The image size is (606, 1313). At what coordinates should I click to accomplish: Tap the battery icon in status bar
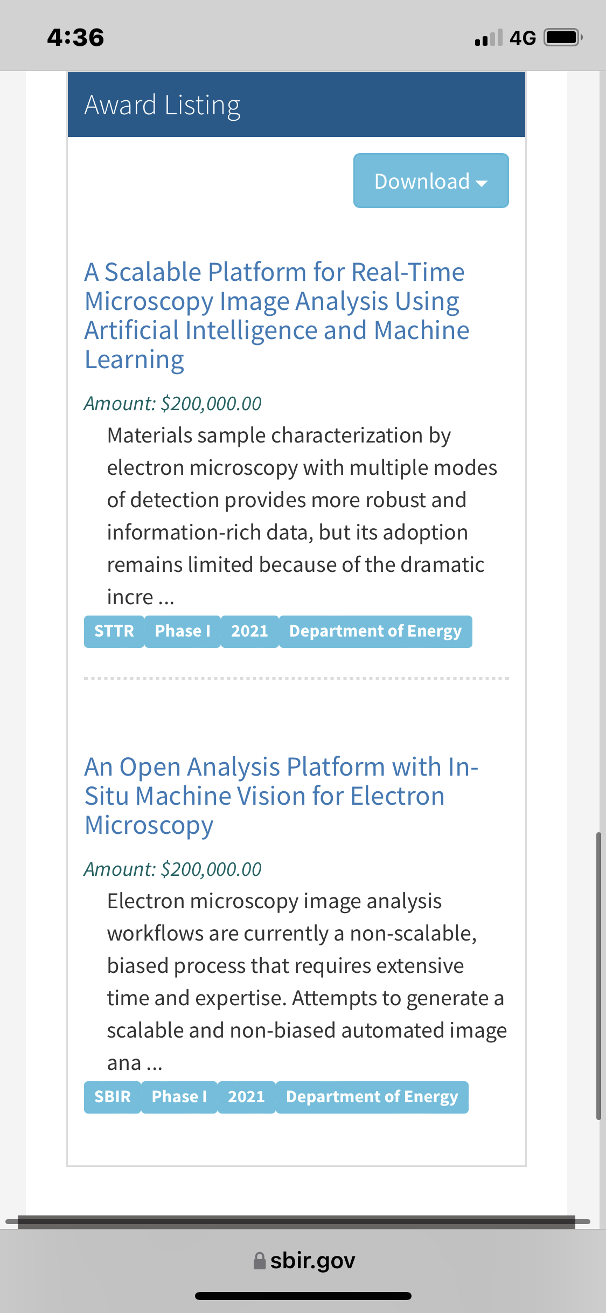[x=563, y=38]
